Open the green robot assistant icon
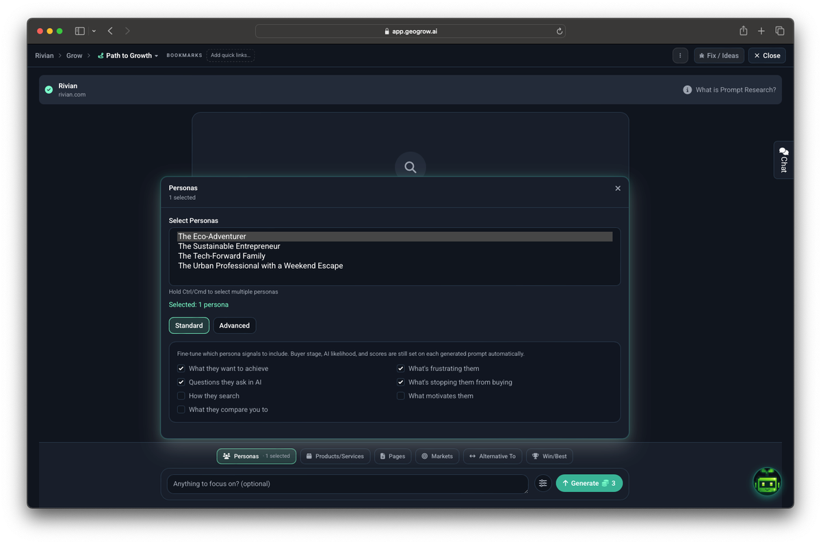 [767, 482]
